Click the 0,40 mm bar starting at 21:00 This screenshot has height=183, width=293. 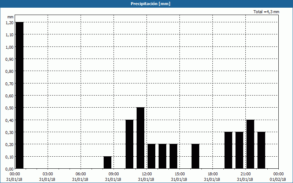click(x=251, y=144)
